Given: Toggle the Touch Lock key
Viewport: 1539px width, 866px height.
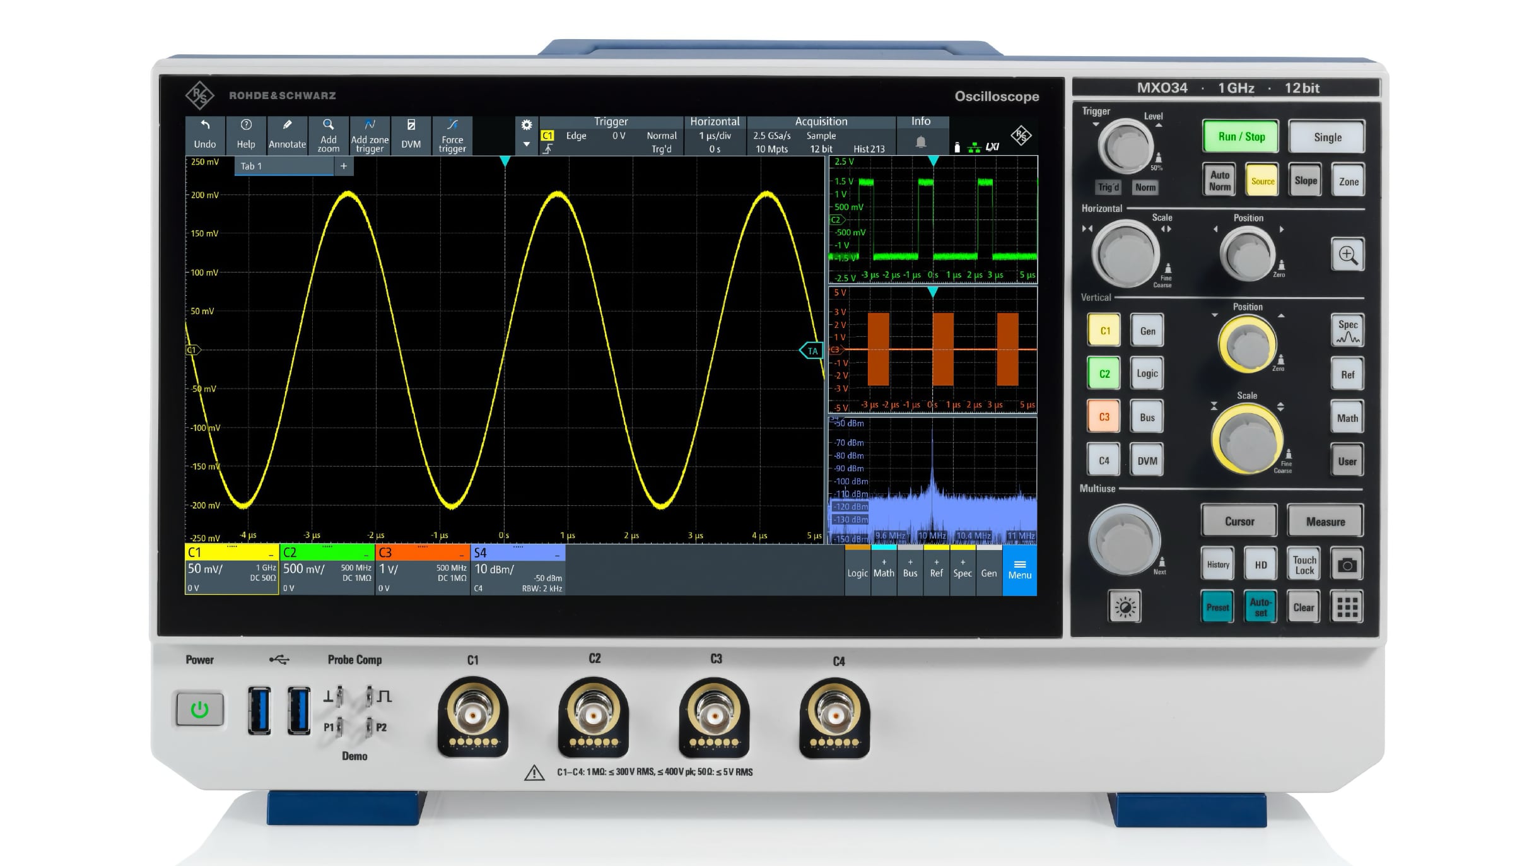Looking at the screenshot, I should pos(1304,565).
